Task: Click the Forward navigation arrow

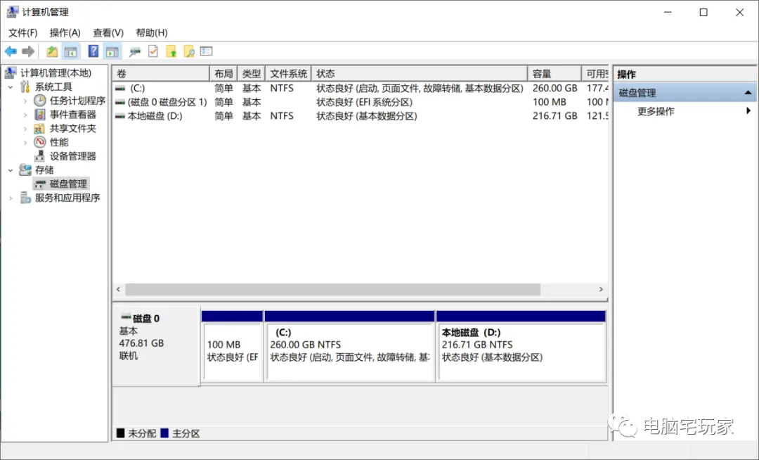Action: tap(27, 51)
